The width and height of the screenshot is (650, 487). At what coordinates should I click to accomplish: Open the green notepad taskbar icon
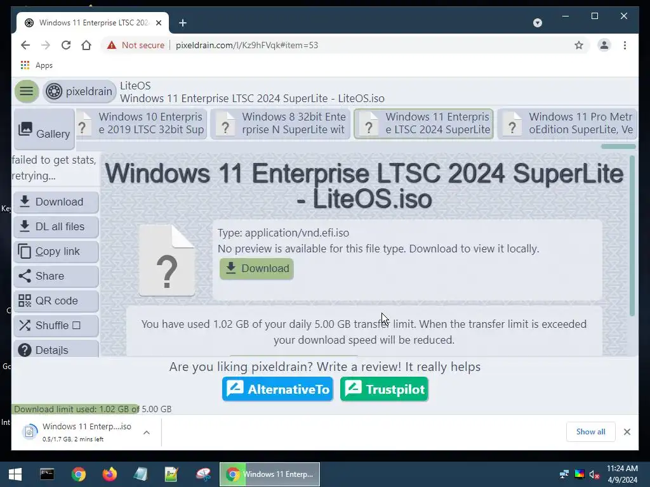pos(171,474)
